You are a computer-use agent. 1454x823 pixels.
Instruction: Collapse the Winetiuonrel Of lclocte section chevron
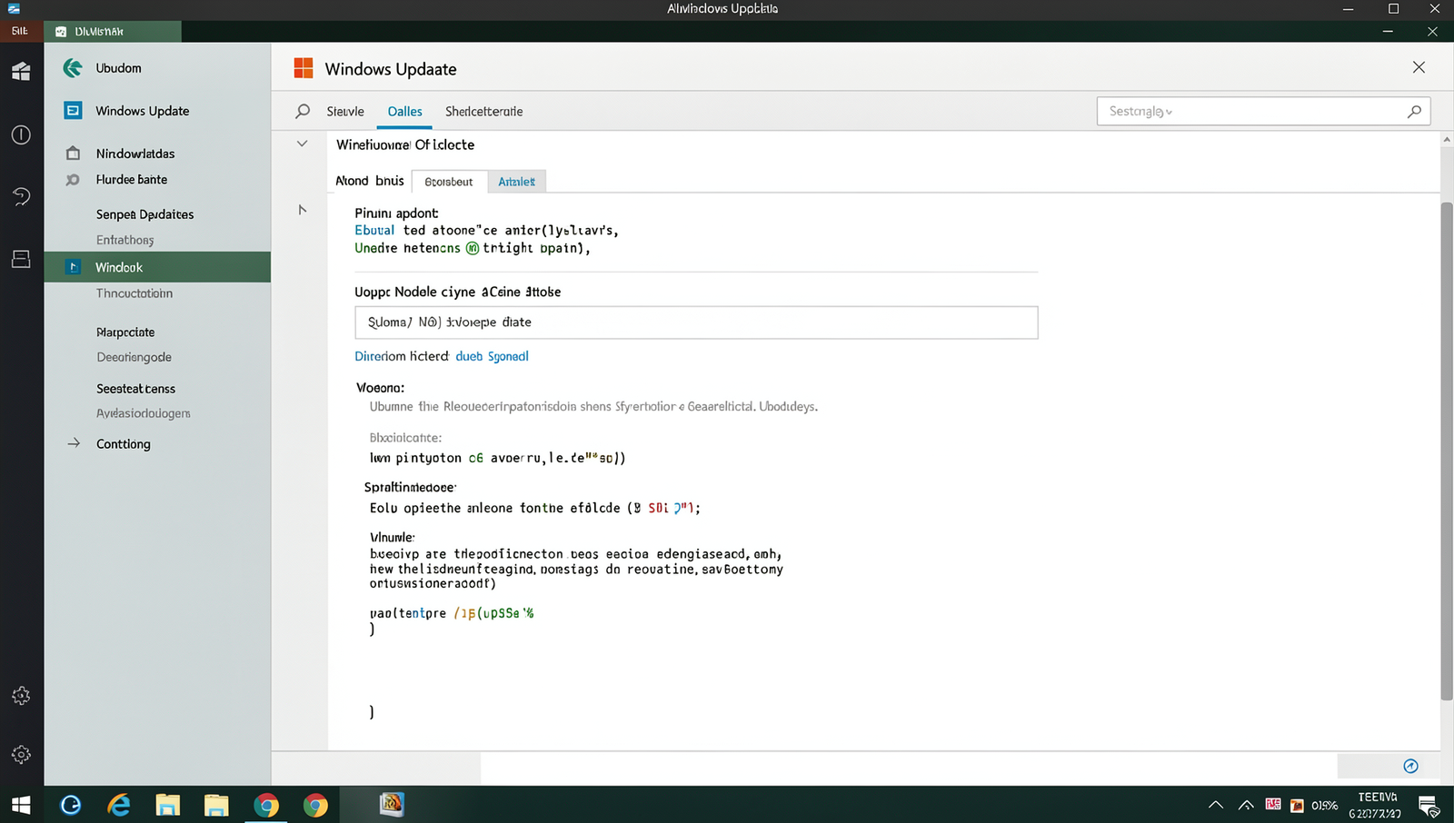click(x=302, y=144)
